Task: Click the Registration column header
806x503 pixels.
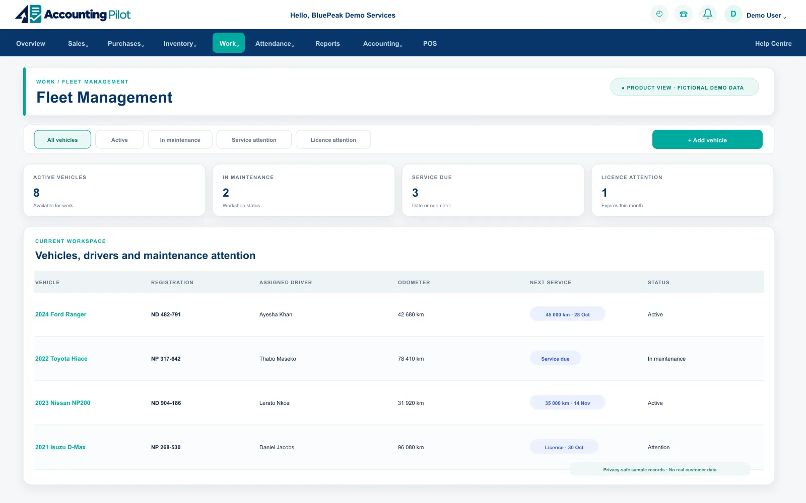Action: [x=172, y=283]
